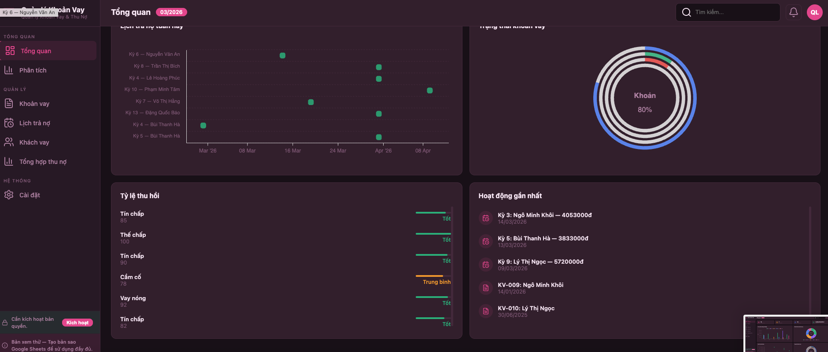The width and height of the screenshot is (828, 352).
Task: Click the notification bell icon
Action: click(x=793, y=12)
